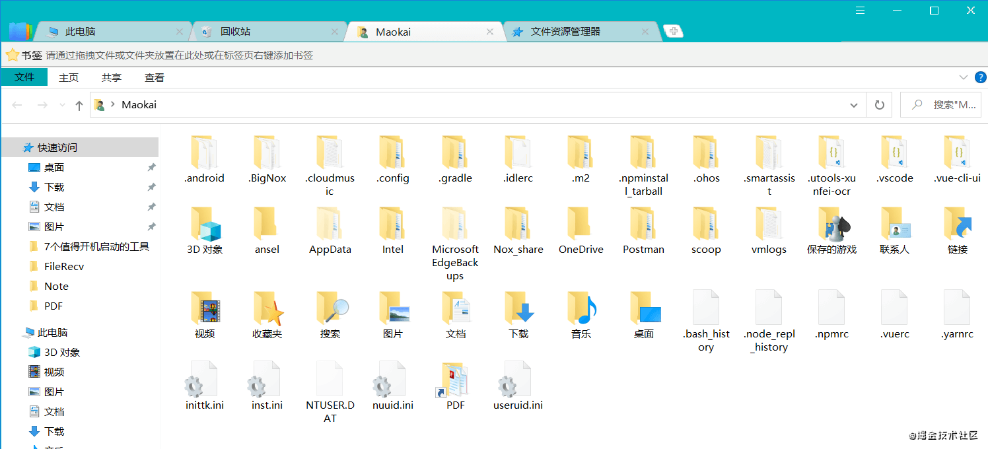Open the 保存的游戏 folder with chess pieces
This screenshot has height=449, width=988.
[x=831, y=225]
